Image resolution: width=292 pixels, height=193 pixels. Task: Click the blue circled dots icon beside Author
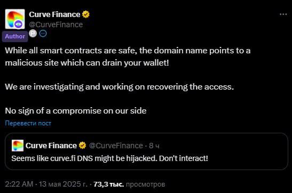pyautogui.click(x=43, y=34)
